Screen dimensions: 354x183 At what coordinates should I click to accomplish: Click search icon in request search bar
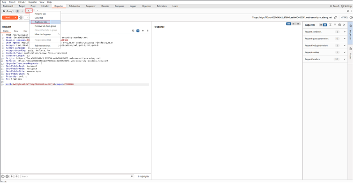tap(132, 176)
